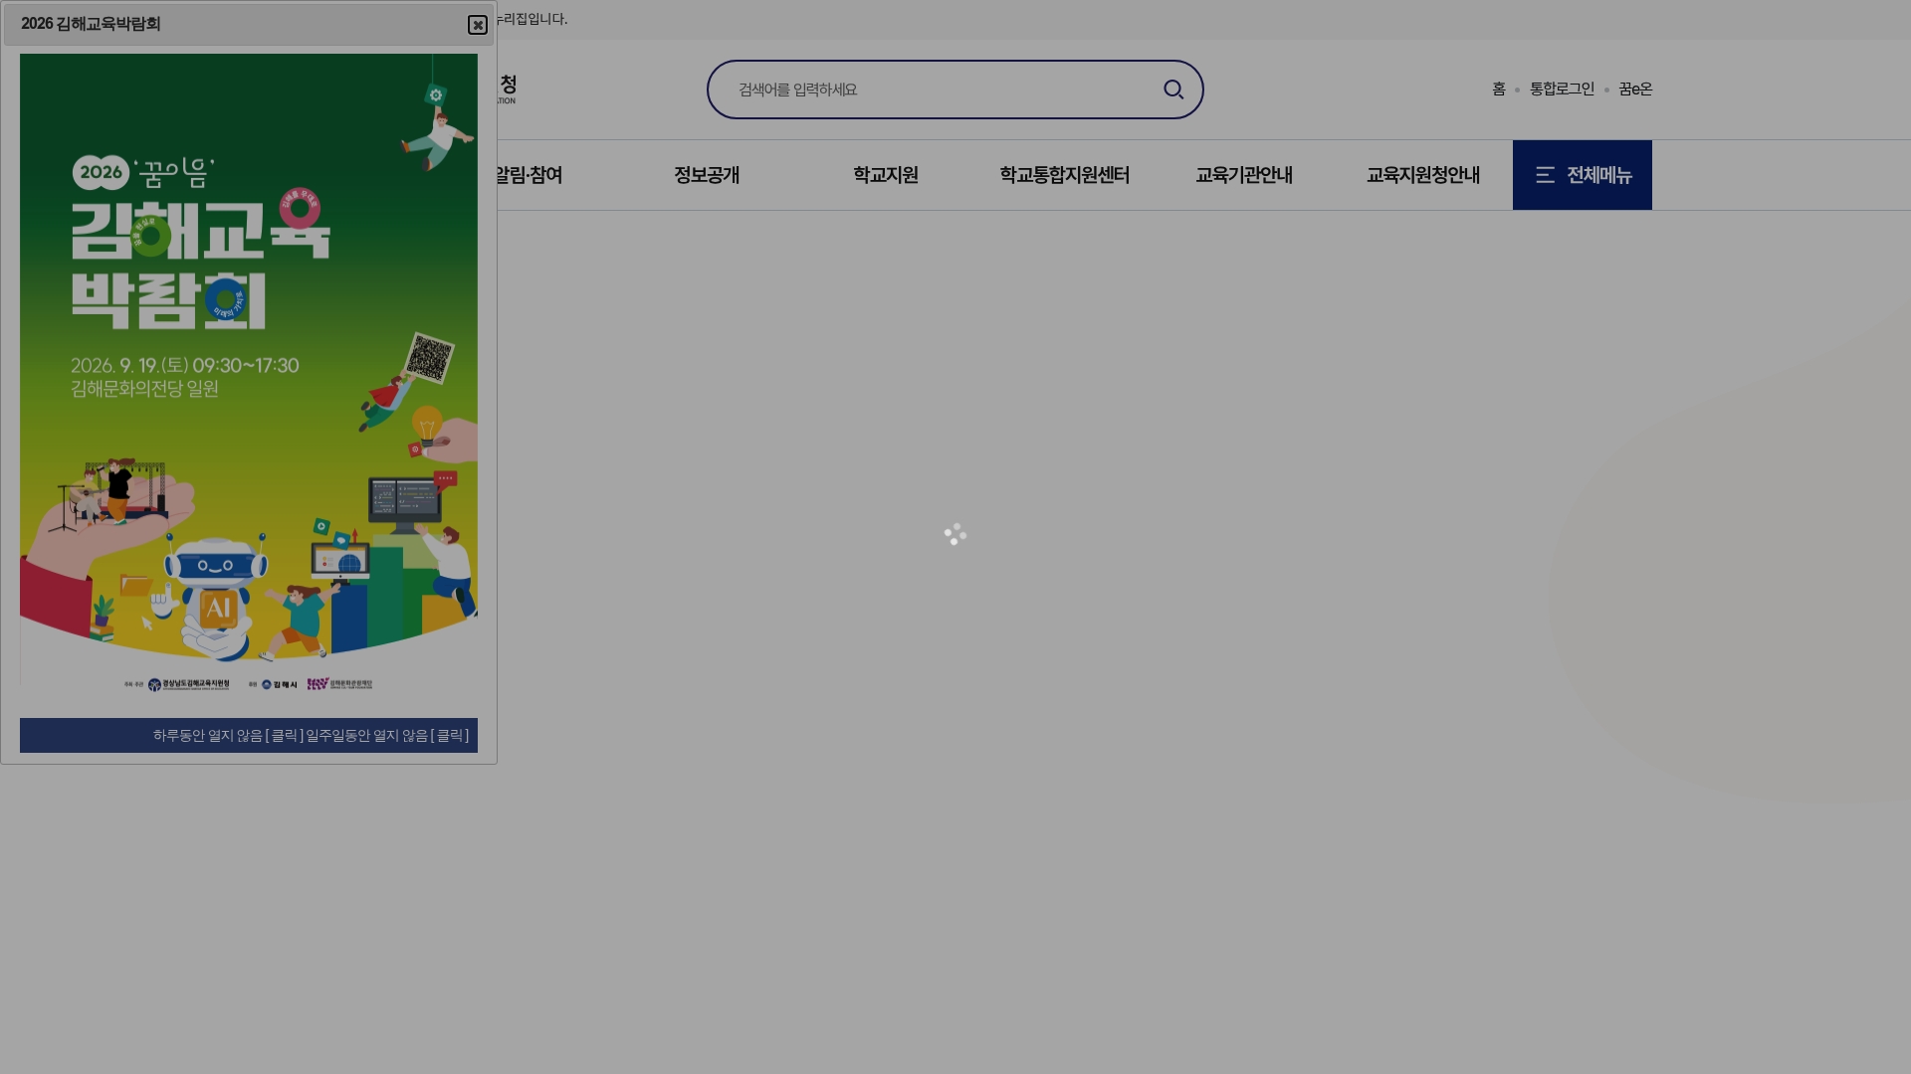The width and height of the screenshot is (1911, 1074).
Task: Open the 김해교육박람회 poster image
Action: [x=249, y=376]
